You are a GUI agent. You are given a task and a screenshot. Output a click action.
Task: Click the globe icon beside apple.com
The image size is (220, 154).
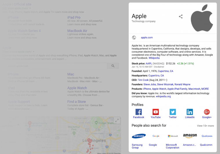134,38
